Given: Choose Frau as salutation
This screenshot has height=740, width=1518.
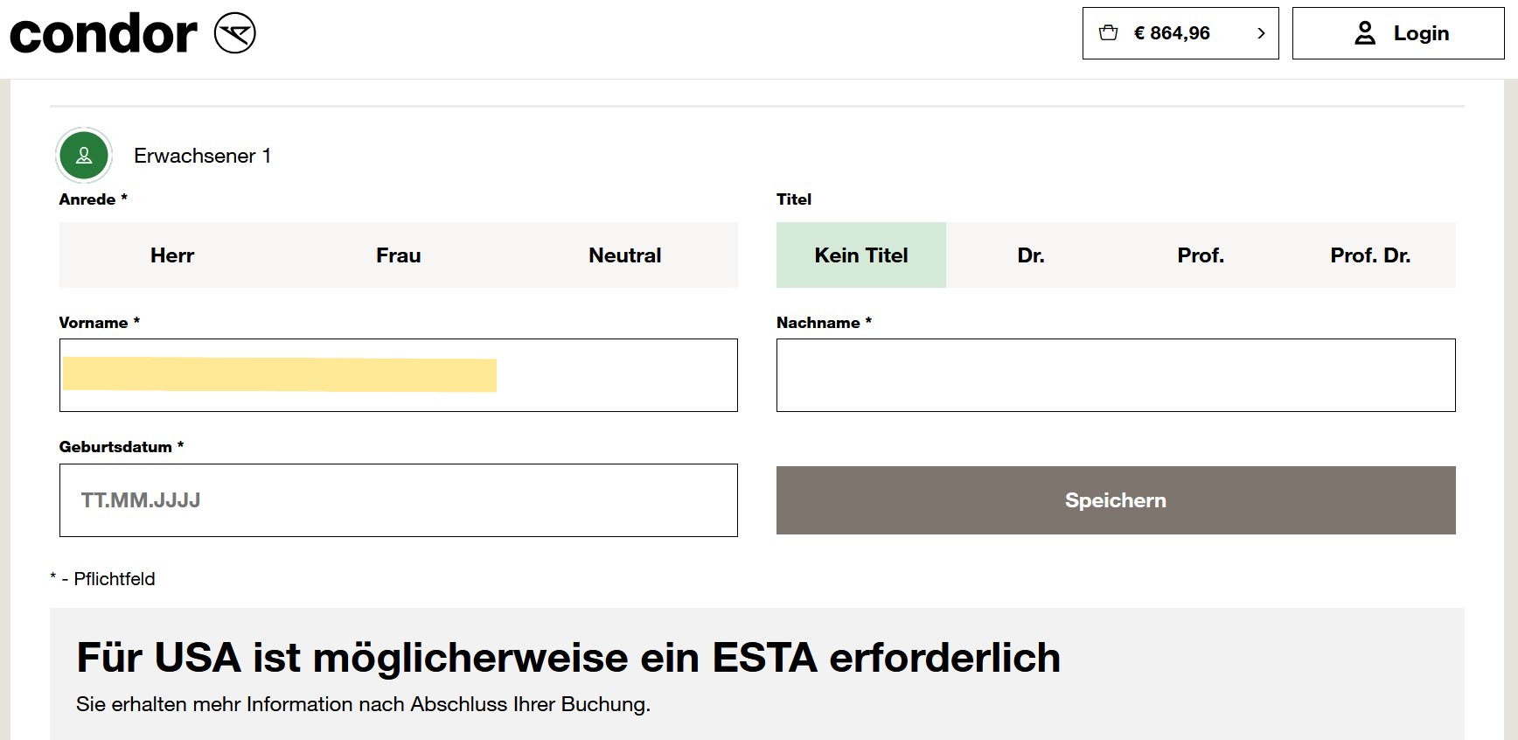Looking at the screenshot, I should [x=398, y=255].
